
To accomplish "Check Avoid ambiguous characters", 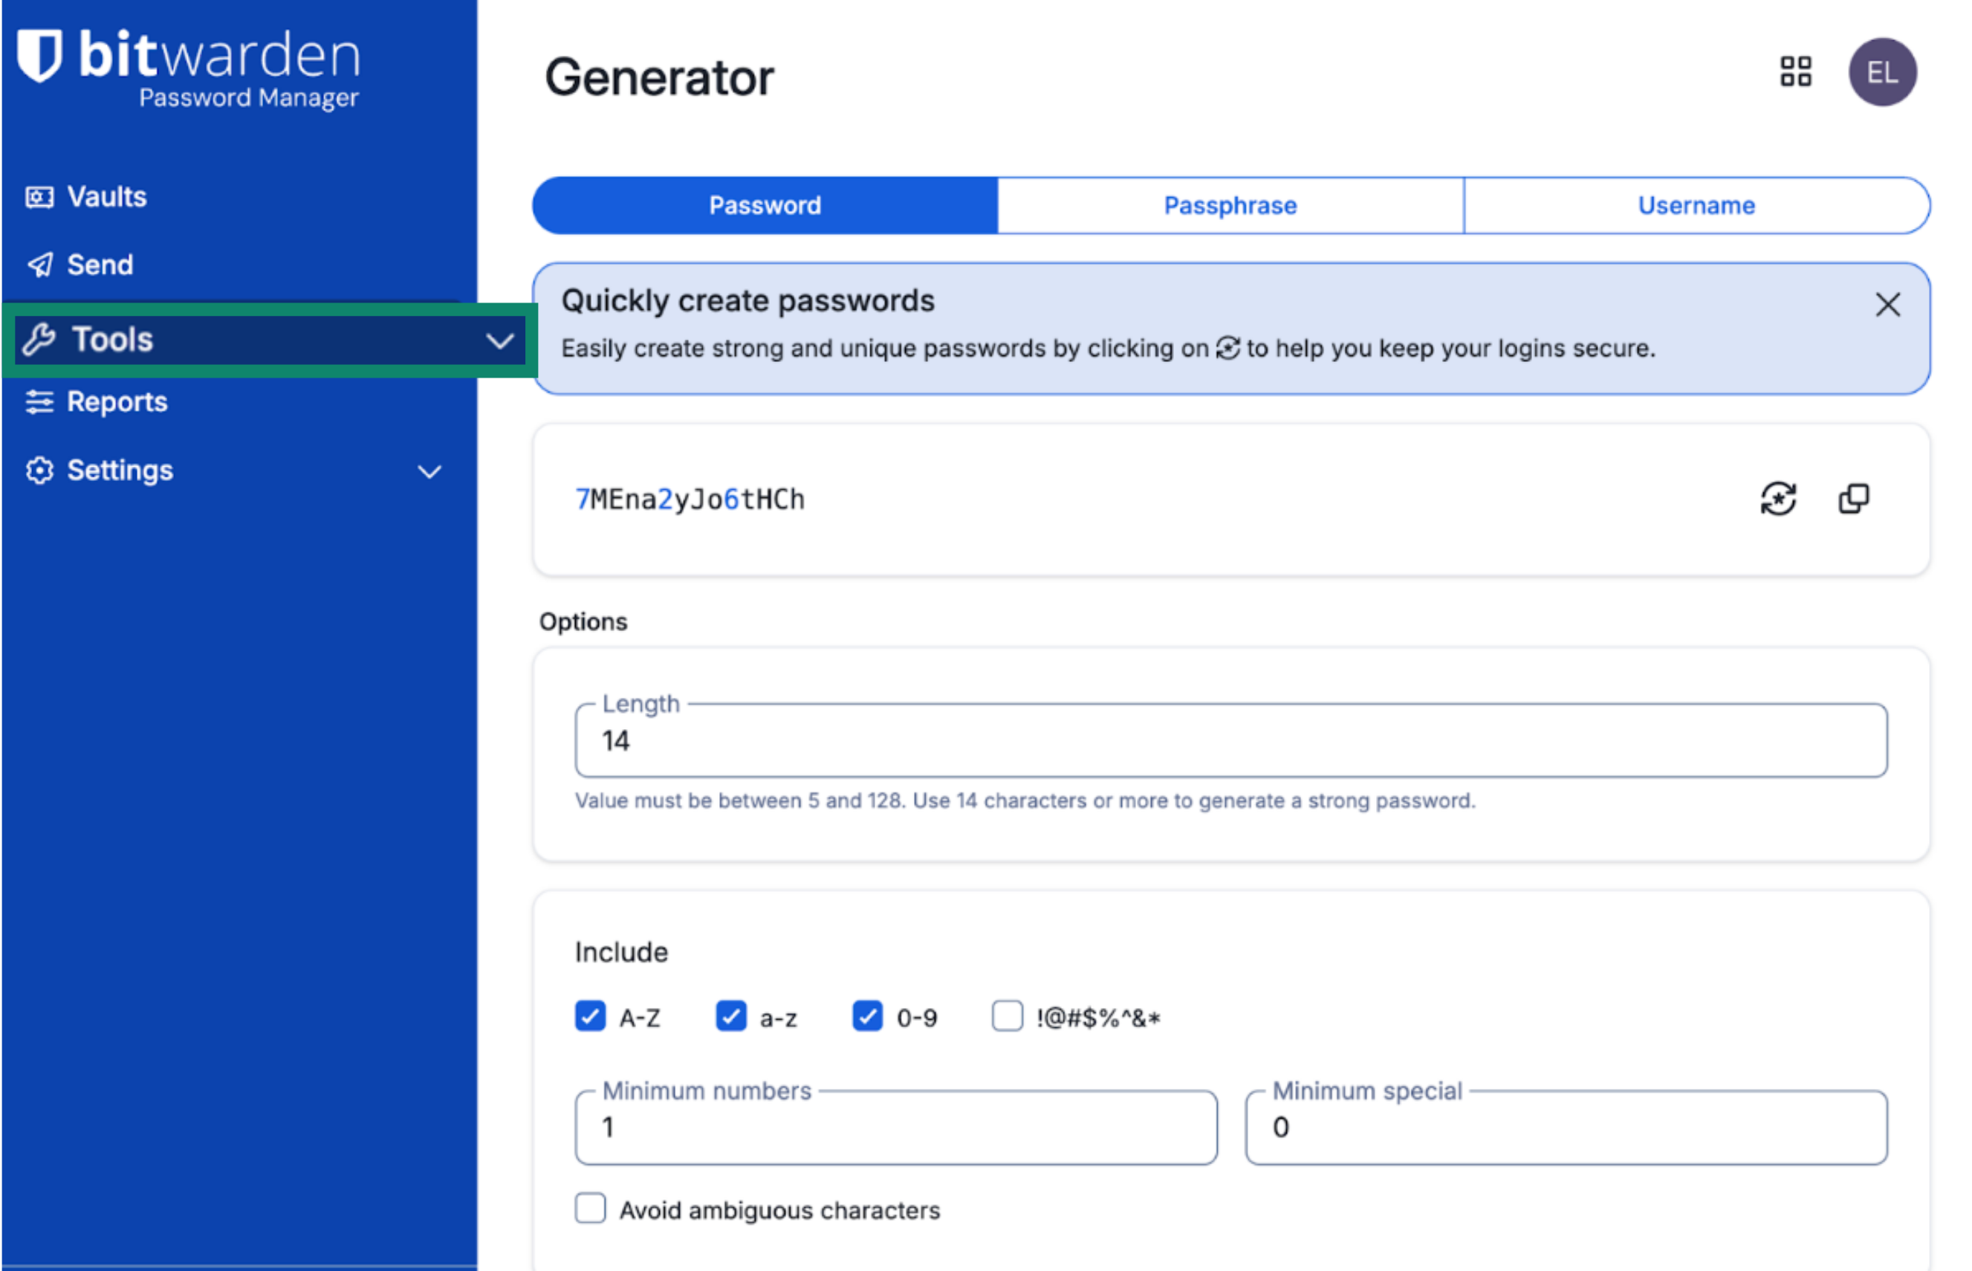I will coord(590,1209).
